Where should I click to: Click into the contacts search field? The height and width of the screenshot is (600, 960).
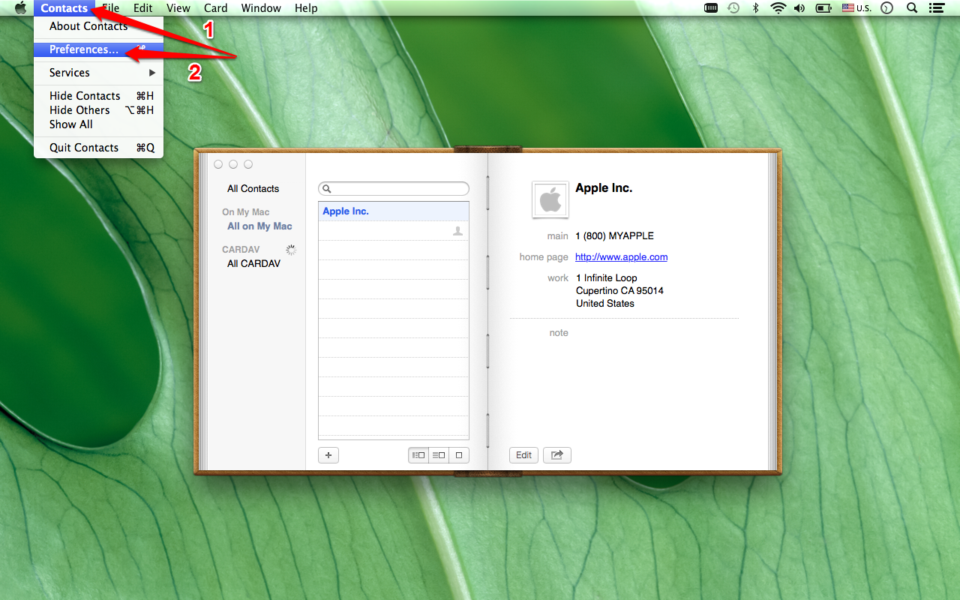tap(394, 189)
